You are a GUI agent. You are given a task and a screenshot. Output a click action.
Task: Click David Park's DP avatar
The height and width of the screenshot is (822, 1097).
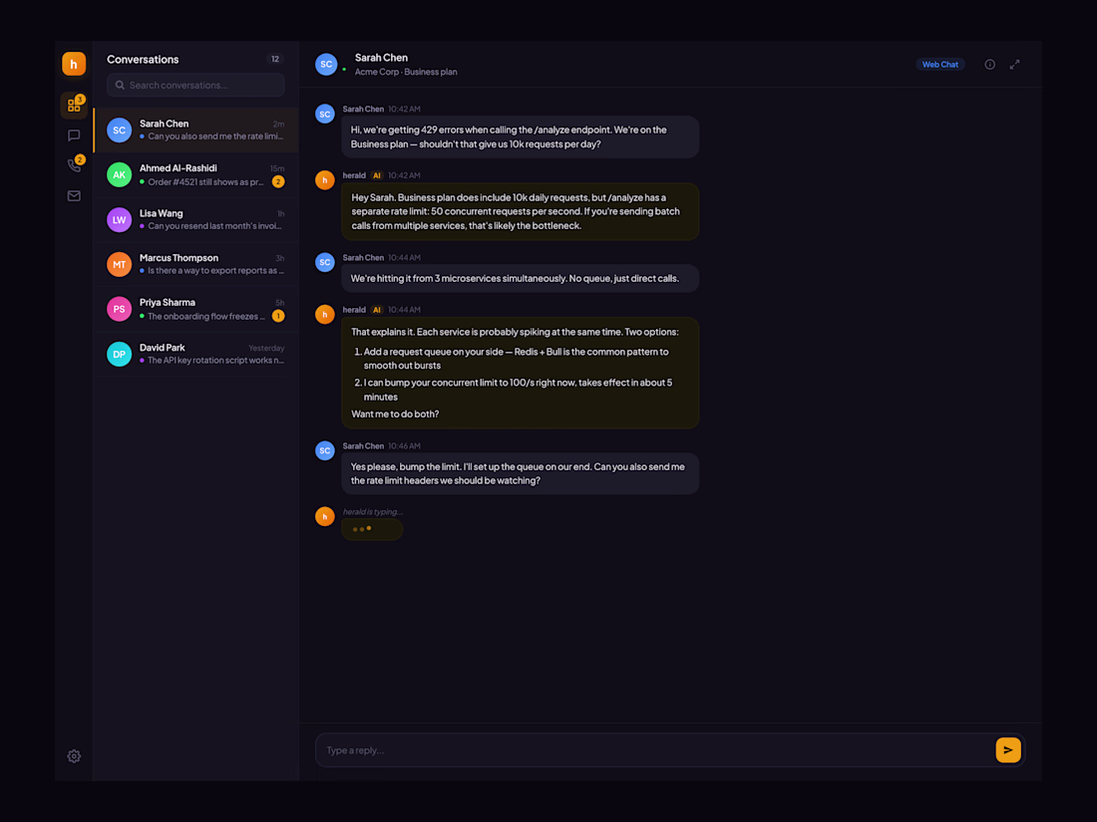click(x=119, y=354)
